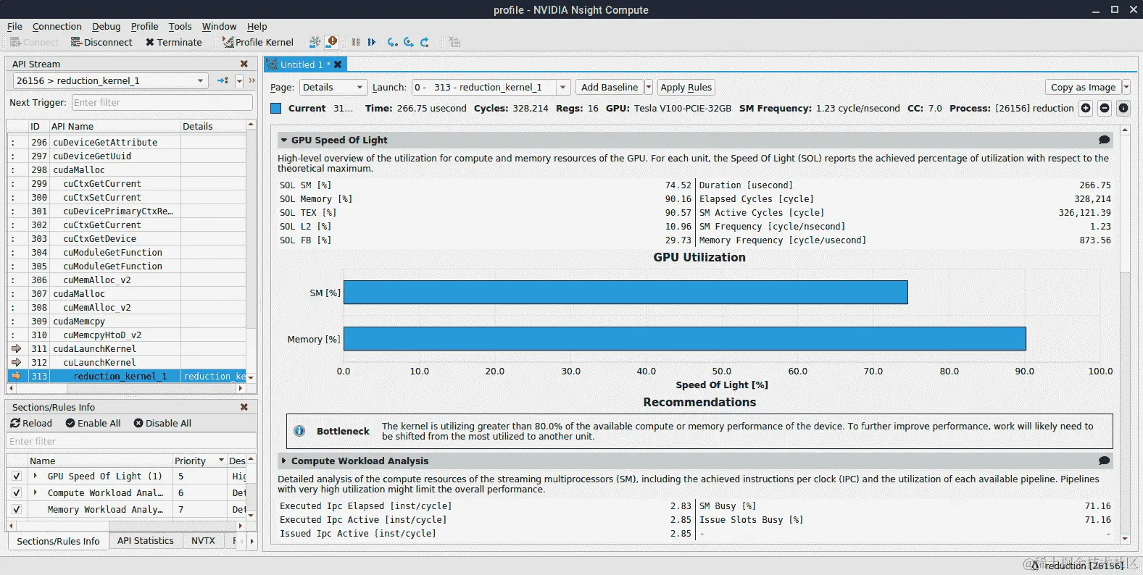Open the Window menu
The image size is (1143, 575).
(219, 26)
